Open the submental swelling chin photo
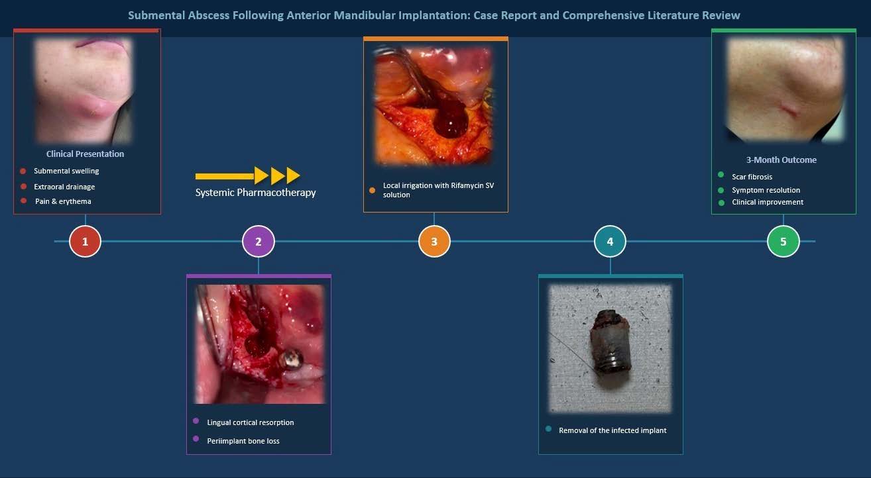This screenshot has width=871, height=478. pyautogui.click(x=85, y=91)
